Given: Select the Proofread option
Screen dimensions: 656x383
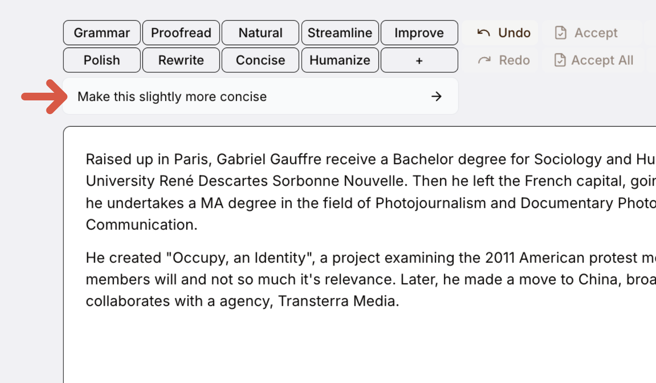Looking at the screenshot, I should (x=181, y=33).
